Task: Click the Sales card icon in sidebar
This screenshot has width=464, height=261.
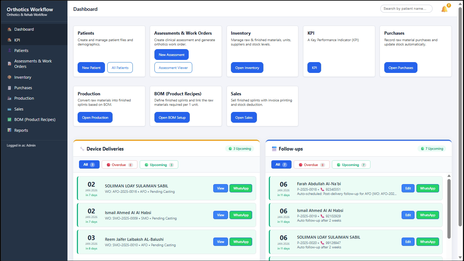Action: [9, 109]
